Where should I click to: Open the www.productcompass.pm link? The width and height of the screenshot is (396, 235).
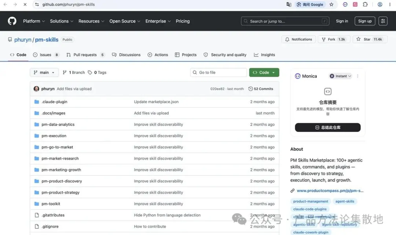point(330,191)
